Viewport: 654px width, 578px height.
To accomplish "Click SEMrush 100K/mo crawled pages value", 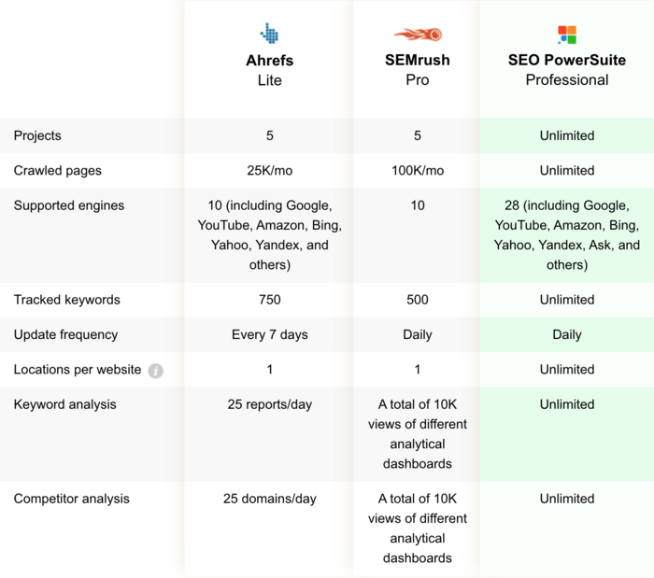I will point(417,171).
